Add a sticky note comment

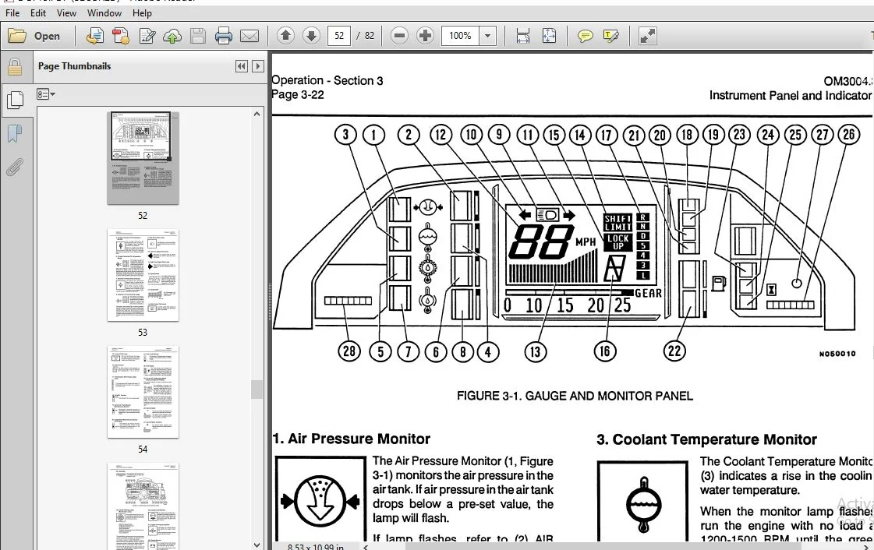[585, 36]
